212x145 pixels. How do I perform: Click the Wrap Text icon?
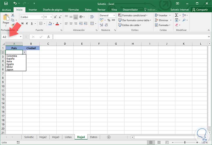92,17
